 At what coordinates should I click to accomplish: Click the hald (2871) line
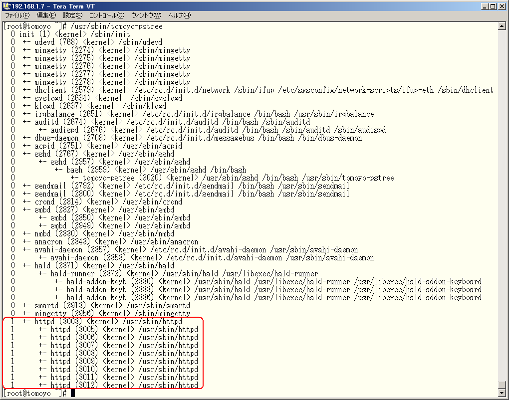(92, 265)
